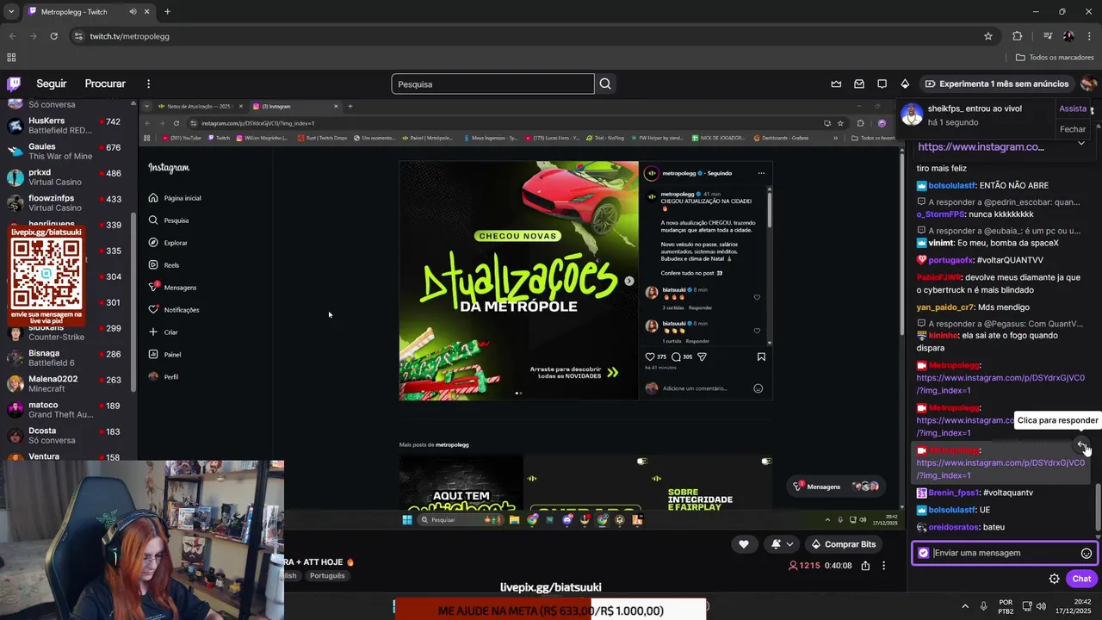Click the chat identity badge icon
The width and height of the screenshot is (1102, 620).
924,554
